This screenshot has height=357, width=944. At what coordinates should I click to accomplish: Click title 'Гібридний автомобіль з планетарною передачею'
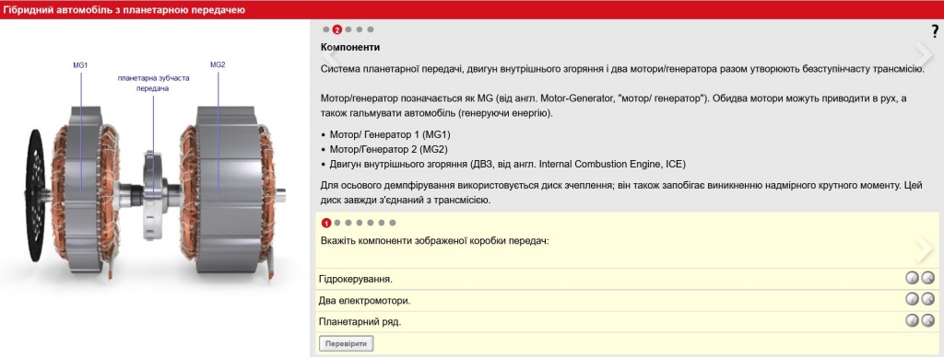(x=124, y=10)
